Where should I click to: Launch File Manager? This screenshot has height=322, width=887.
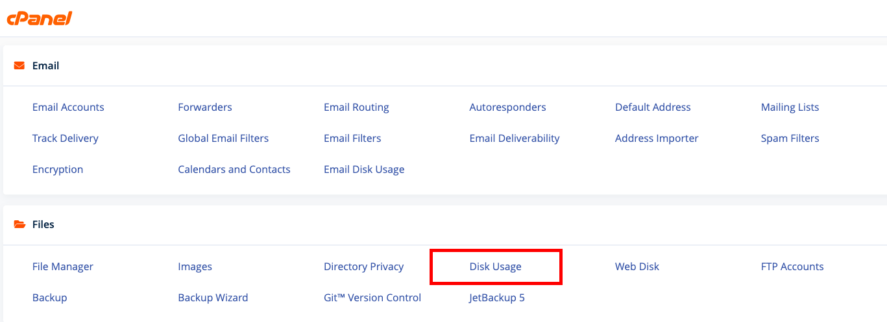click(63, 266)
